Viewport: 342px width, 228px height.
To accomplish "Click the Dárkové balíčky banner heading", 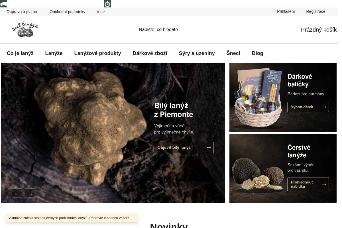I will click(x=300, y=80).
